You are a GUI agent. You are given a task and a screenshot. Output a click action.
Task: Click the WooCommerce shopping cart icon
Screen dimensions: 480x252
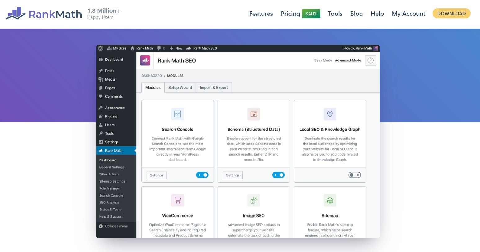[x=177, y=200]
